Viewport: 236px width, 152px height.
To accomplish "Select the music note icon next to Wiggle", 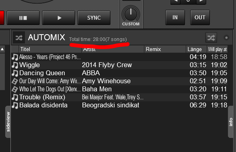I will 15,65.
